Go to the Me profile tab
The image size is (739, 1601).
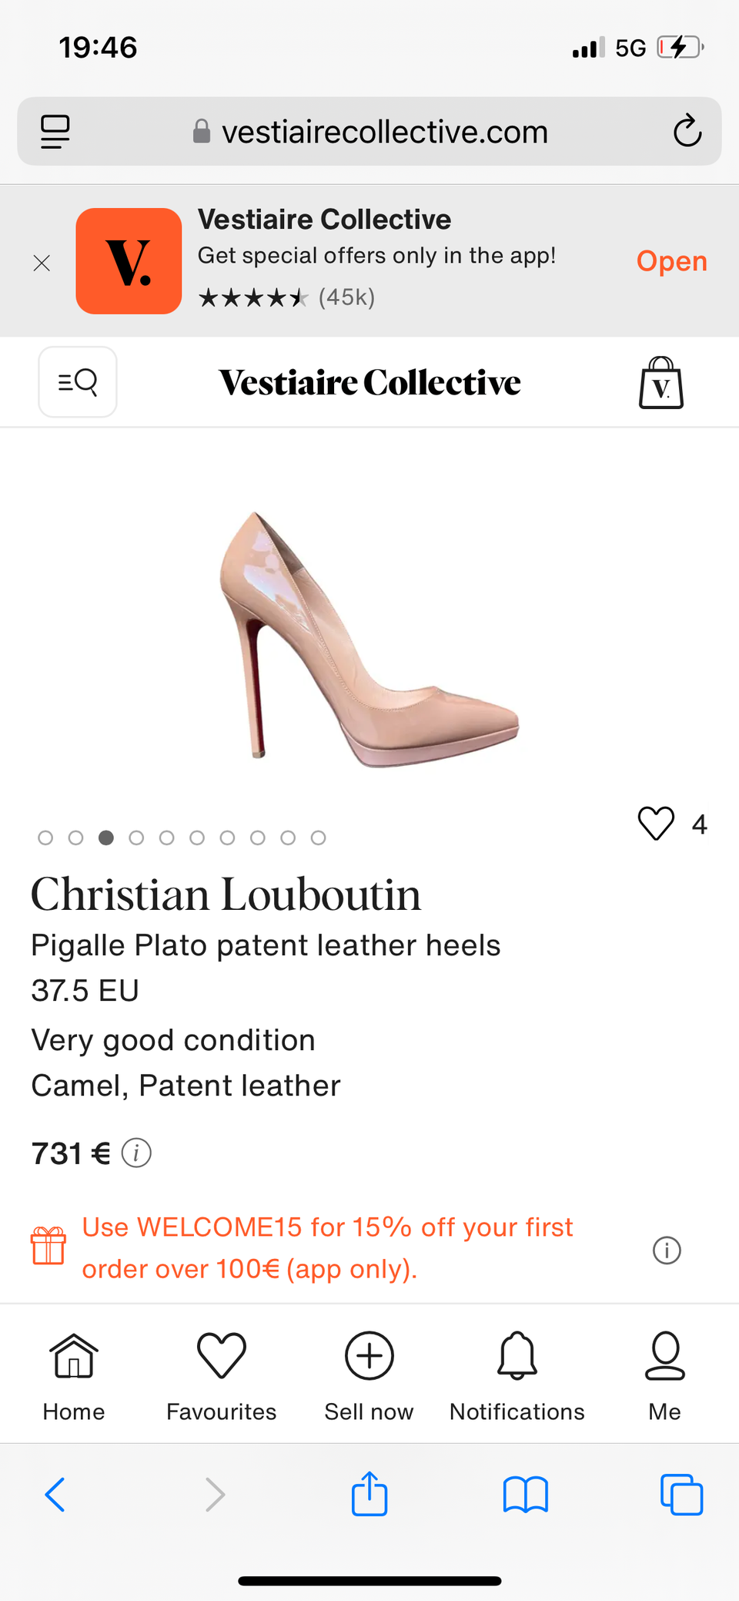665,1376
